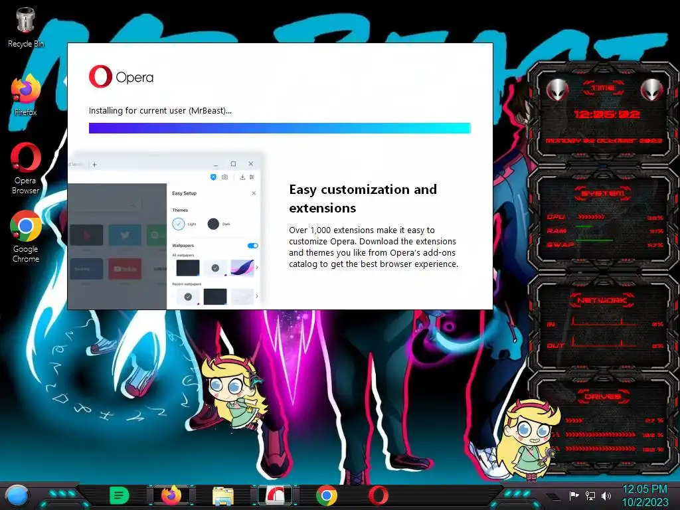Click the Start orb in the taskbar
680x510 pixels.
[17, 495]
